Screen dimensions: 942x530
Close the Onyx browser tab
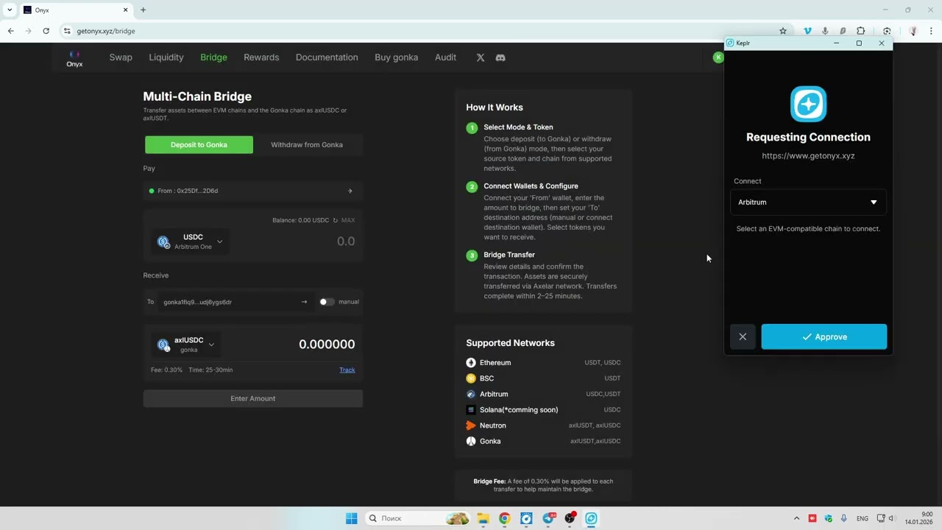(x=125, y=10)
